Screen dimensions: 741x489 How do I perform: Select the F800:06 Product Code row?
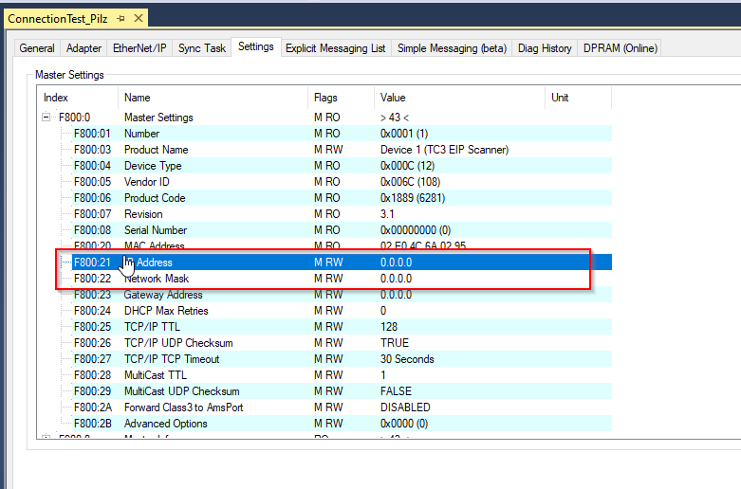(x=324, y=198)
